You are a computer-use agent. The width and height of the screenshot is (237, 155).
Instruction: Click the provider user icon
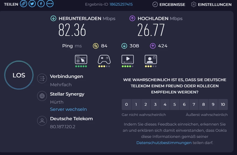point(42,121)
